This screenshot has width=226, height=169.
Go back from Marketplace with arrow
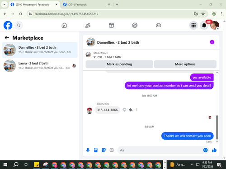[7, 38]
